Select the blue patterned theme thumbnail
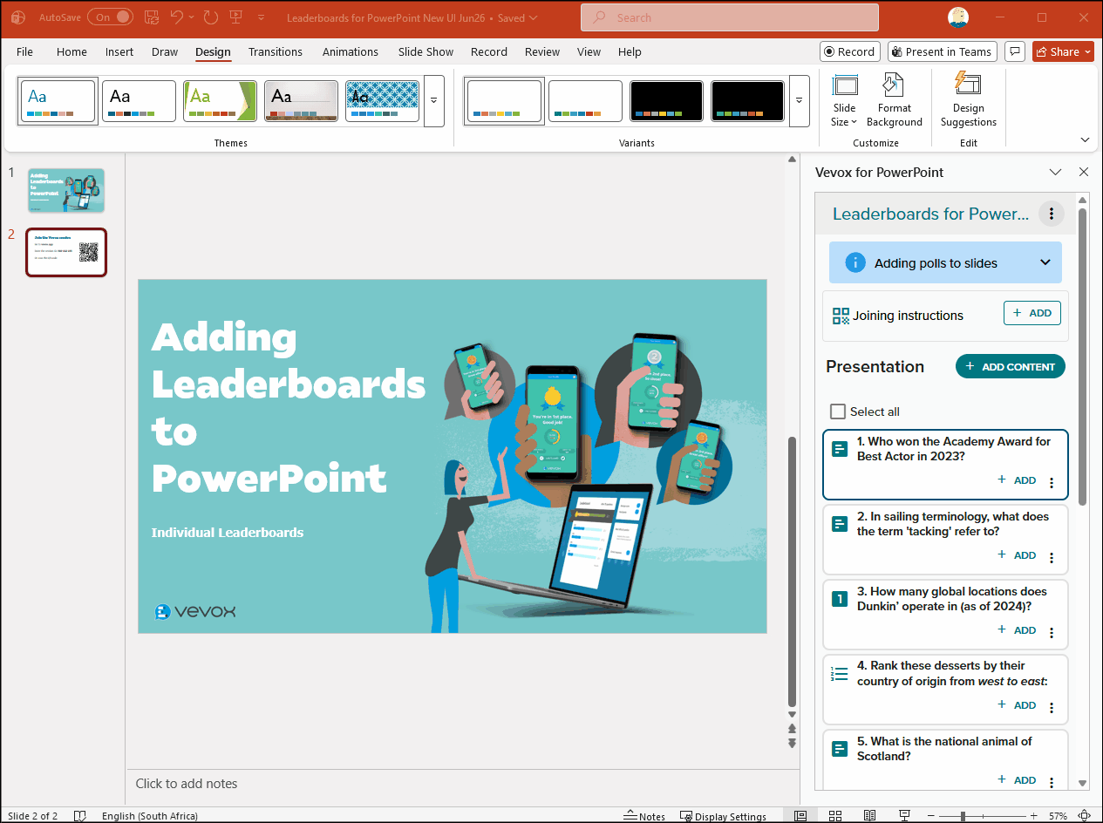 382,101
